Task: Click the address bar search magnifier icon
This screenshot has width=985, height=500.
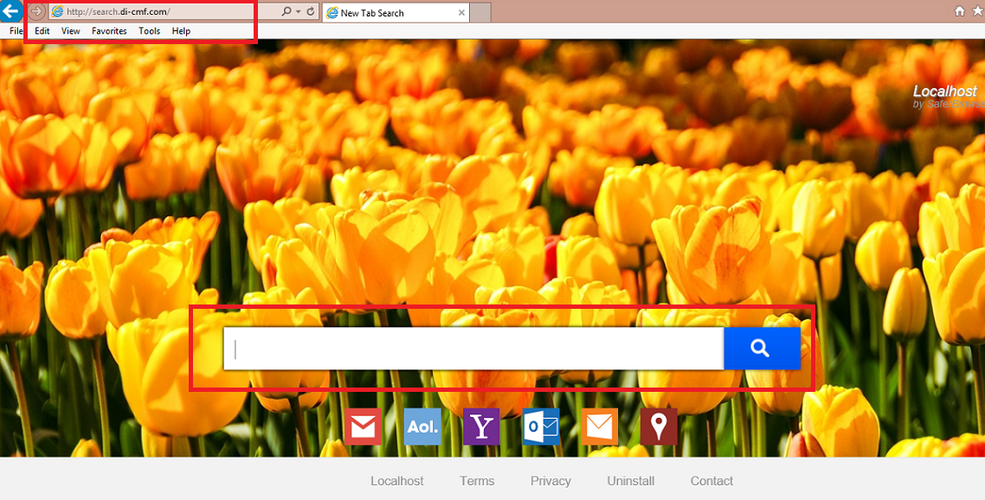Action: pyautogui.click(x=286, y=11)
